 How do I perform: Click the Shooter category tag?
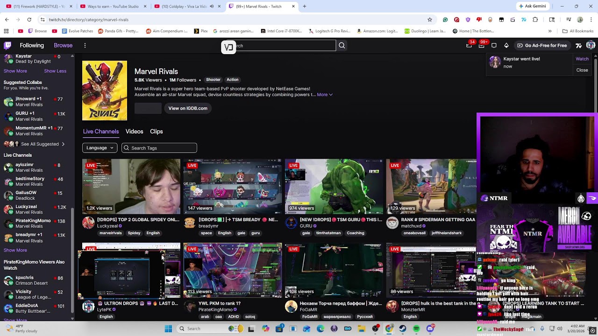click(213, 80)
